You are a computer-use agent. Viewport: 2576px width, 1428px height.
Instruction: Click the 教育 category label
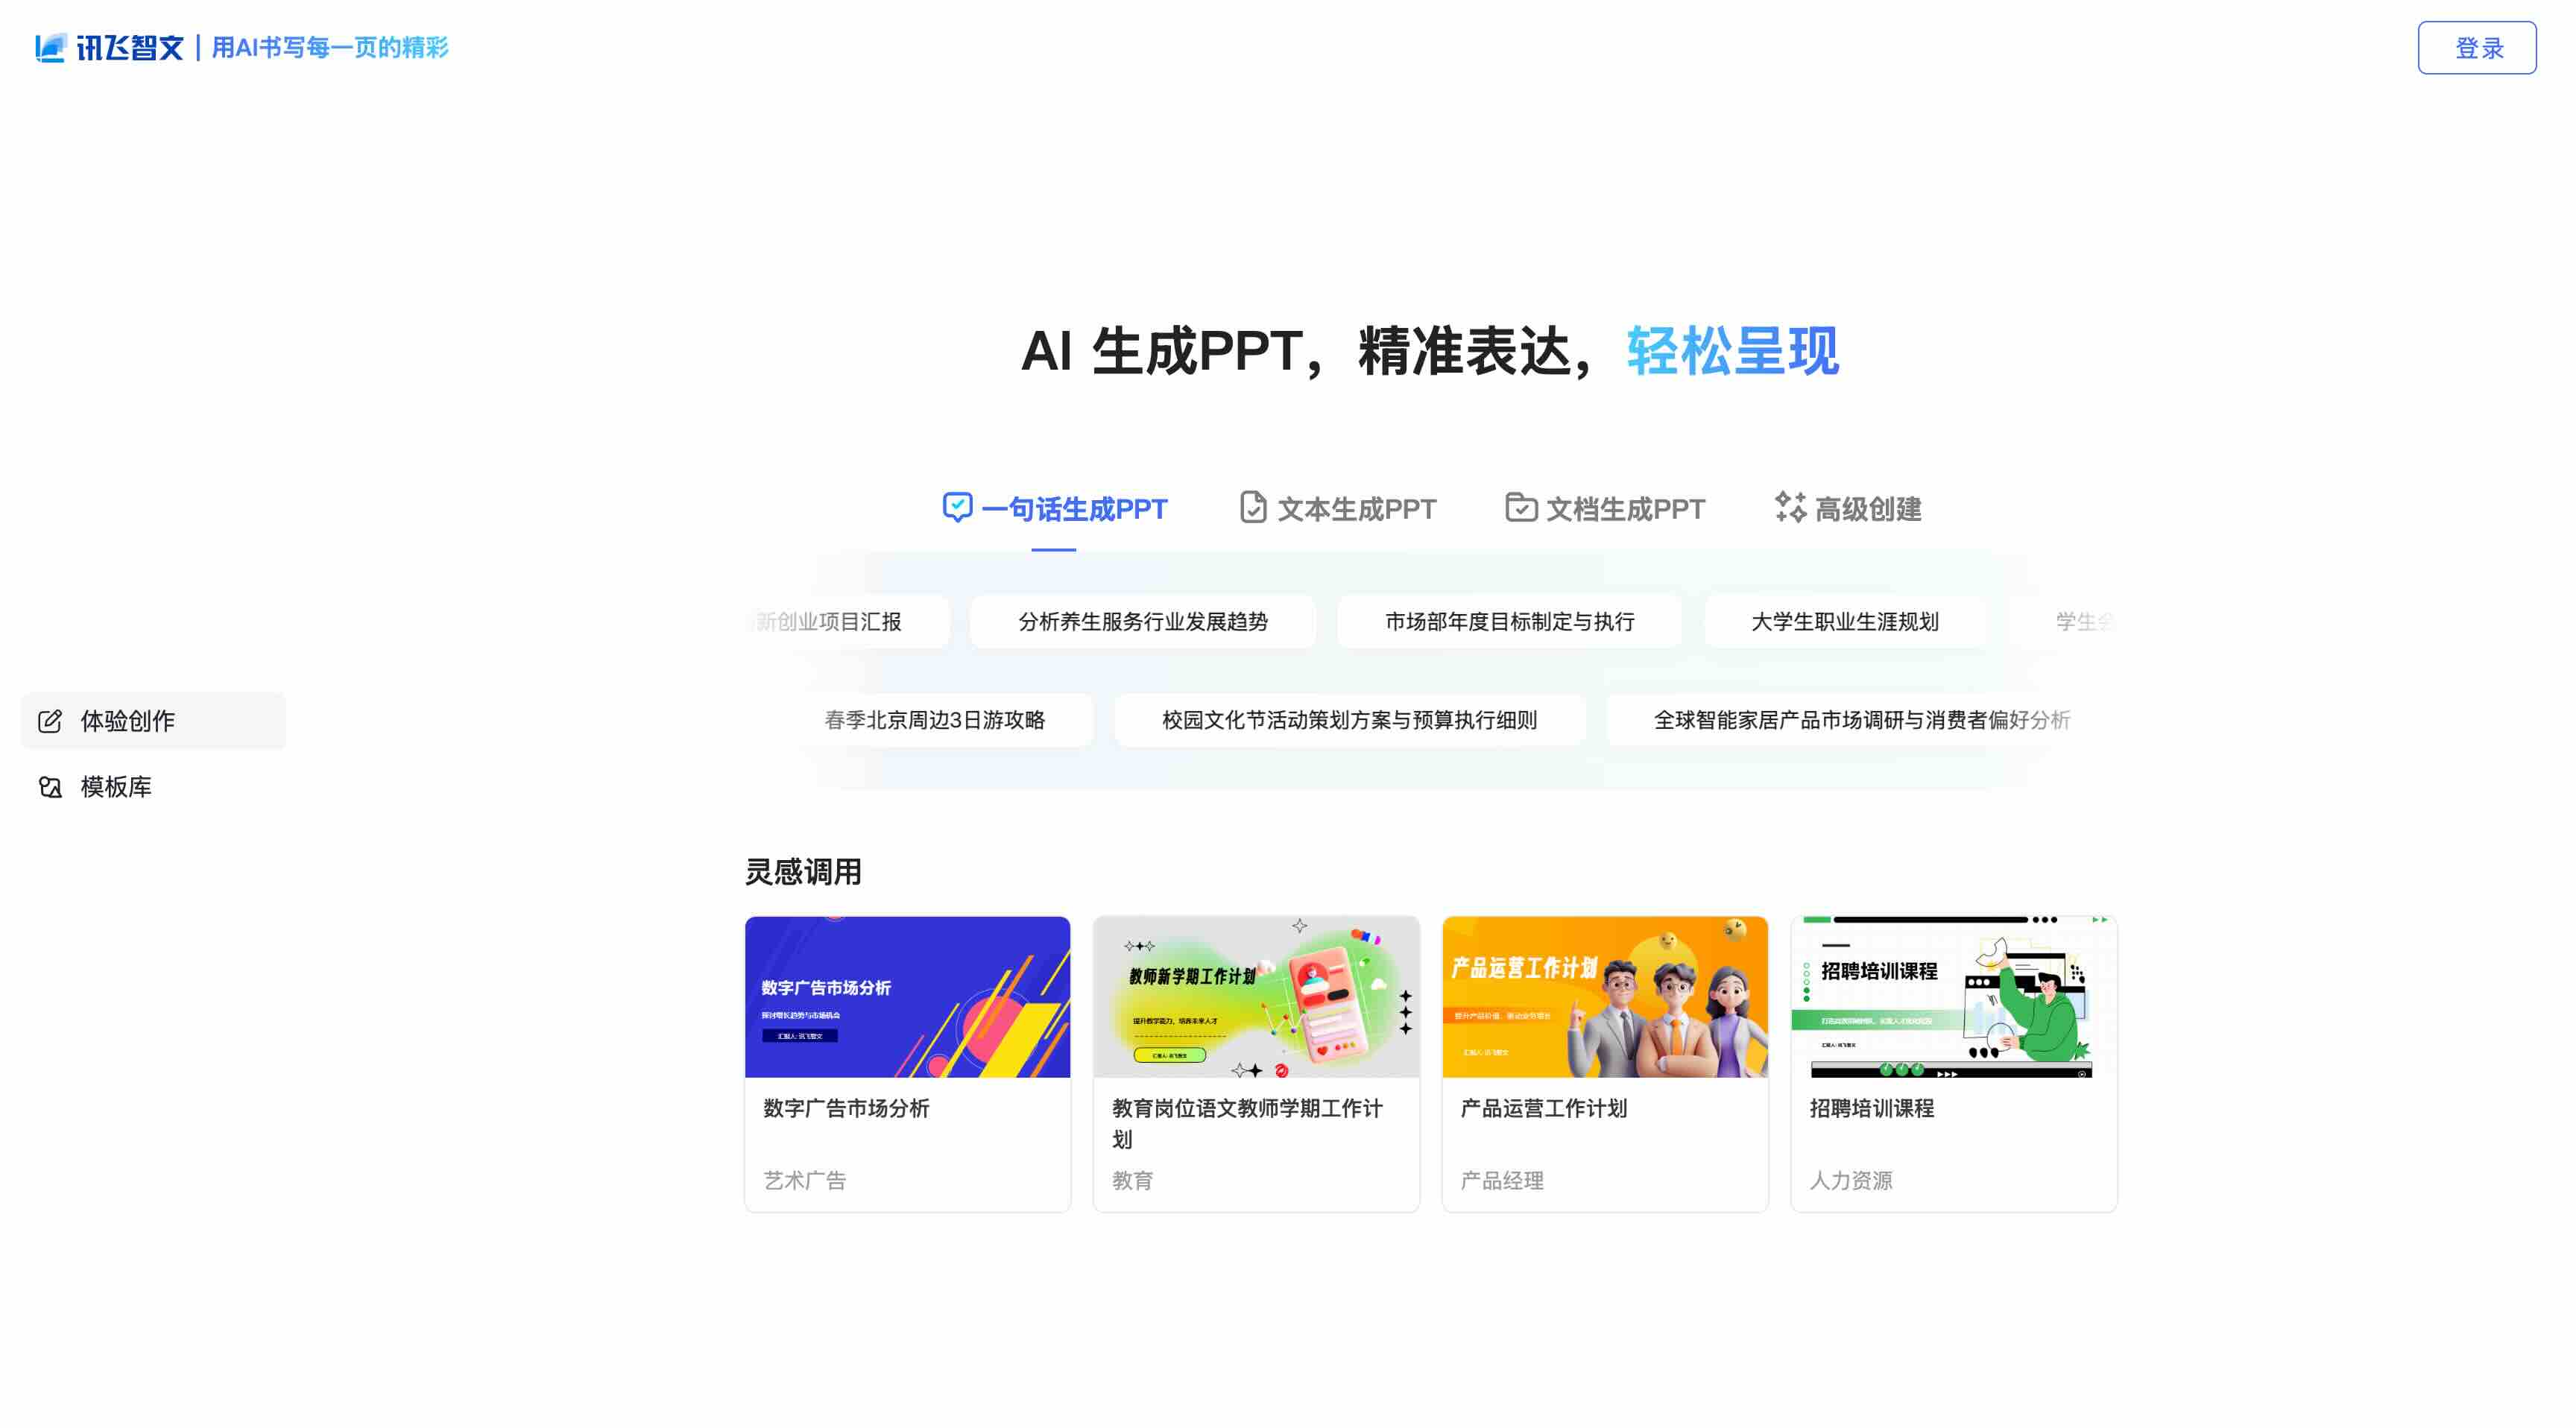(x=1133, y=1181)
